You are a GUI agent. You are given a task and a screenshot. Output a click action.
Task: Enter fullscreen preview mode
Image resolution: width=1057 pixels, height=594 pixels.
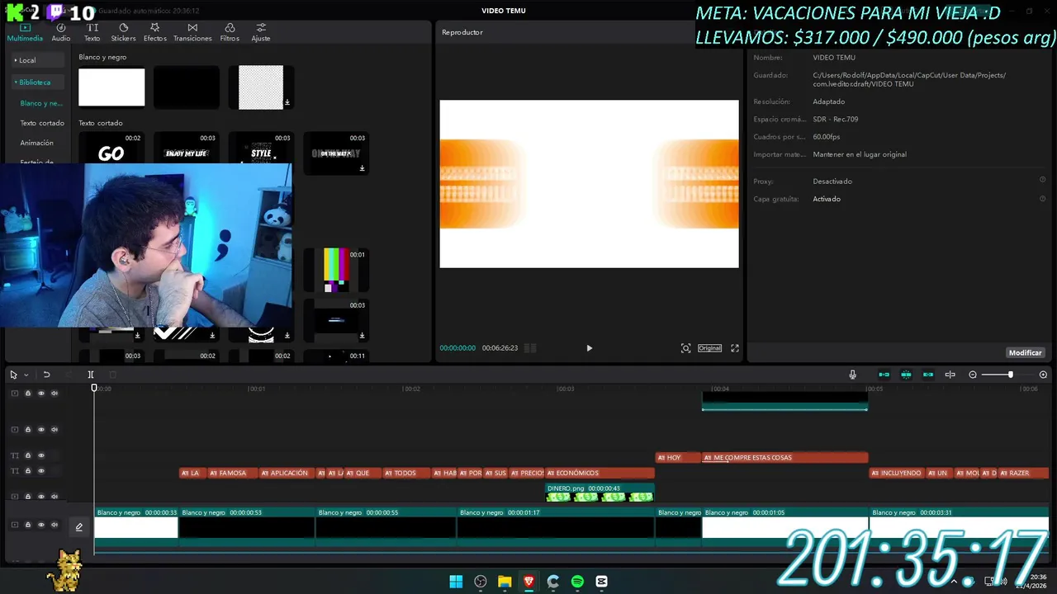(735, 348)
